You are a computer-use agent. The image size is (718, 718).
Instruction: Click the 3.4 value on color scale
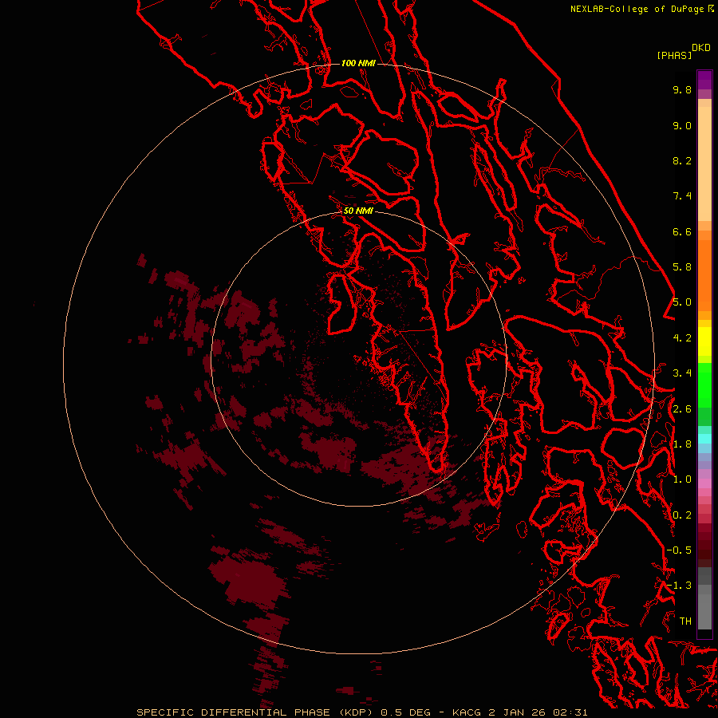pos(682,373)
